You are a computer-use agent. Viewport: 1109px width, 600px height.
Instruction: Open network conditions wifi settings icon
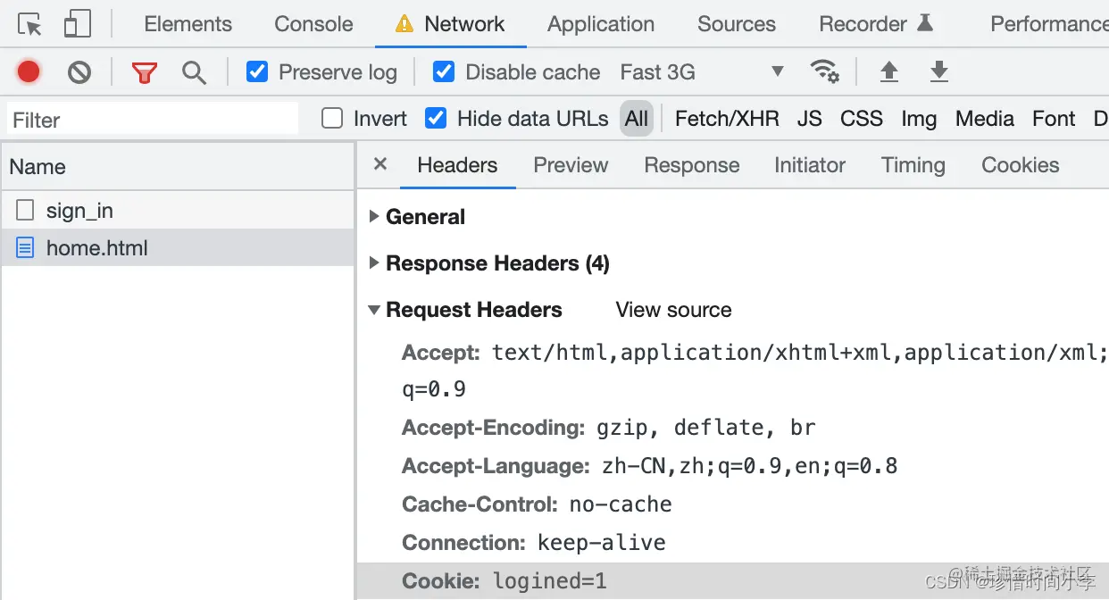coord(824,71)
